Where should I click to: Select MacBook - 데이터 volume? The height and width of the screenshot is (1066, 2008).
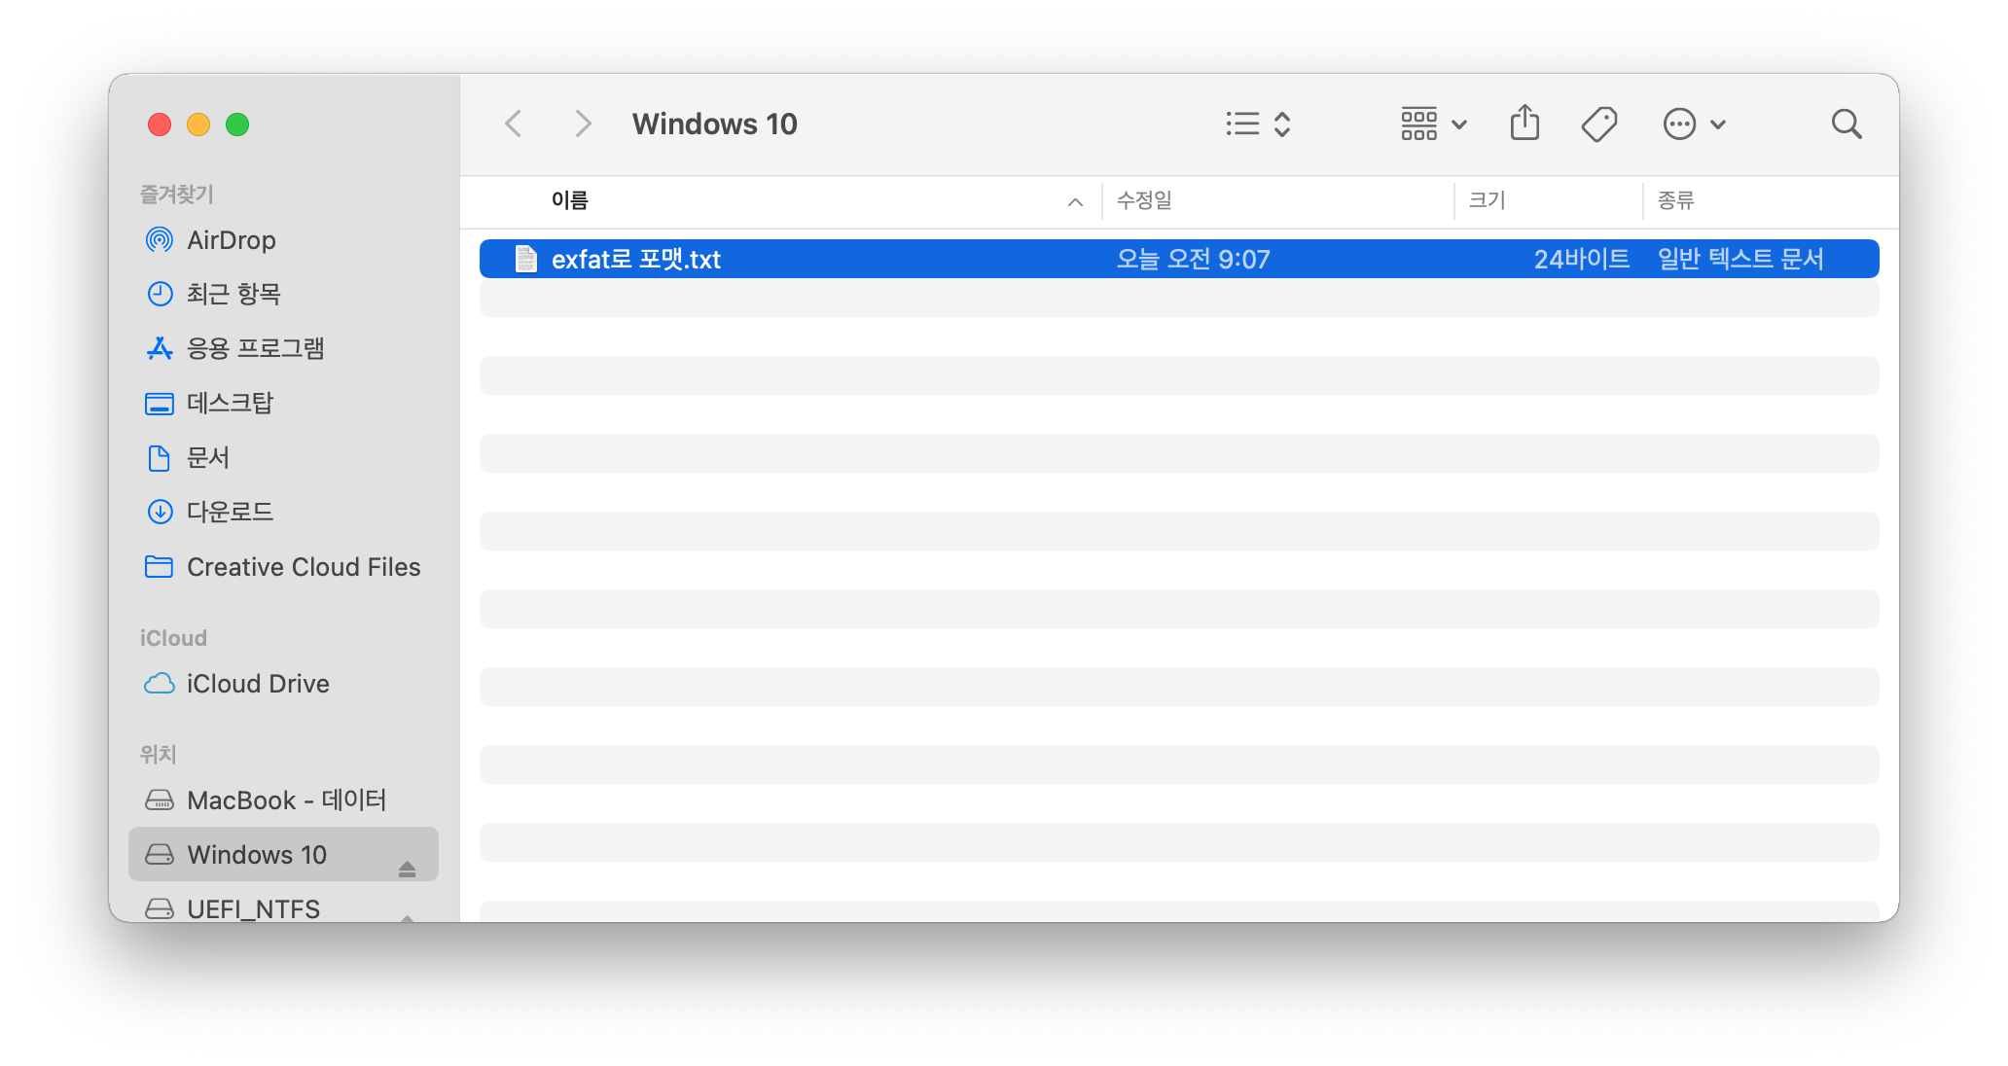pos(286,800)
